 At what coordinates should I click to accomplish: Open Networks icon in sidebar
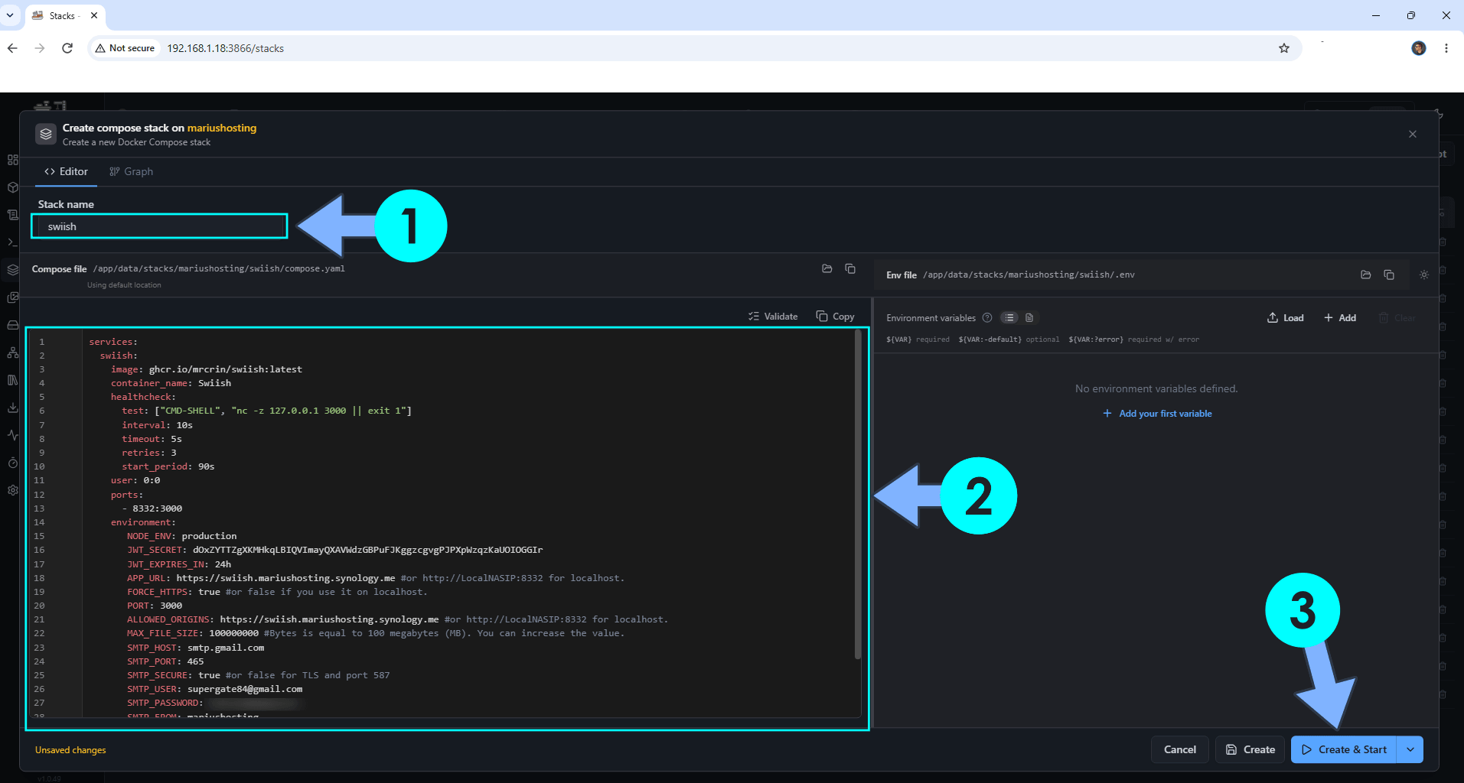click(13, 353)
